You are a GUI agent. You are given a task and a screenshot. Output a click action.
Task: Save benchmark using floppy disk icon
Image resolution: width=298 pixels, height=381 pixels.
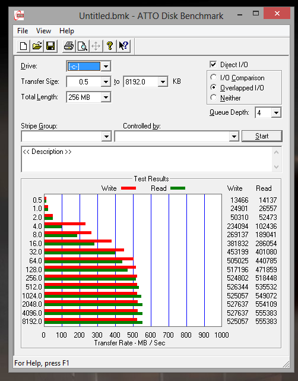pos(50,46)
